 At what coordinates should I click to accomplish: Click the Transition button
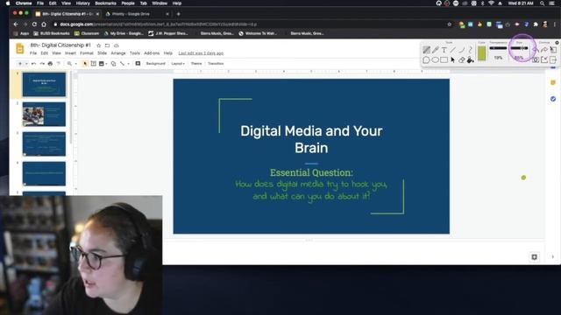(x=216, y=64)
